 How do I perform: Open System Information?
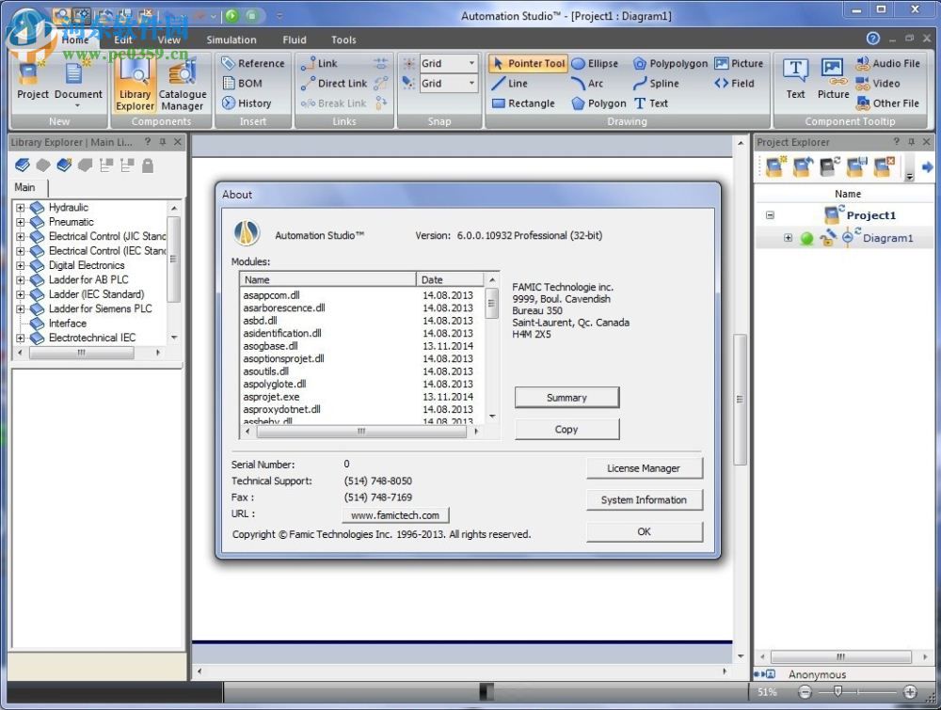[x=644, y=499]
